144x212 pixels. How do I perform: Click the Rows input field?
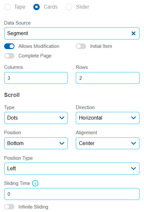click(x=108, y=78)
